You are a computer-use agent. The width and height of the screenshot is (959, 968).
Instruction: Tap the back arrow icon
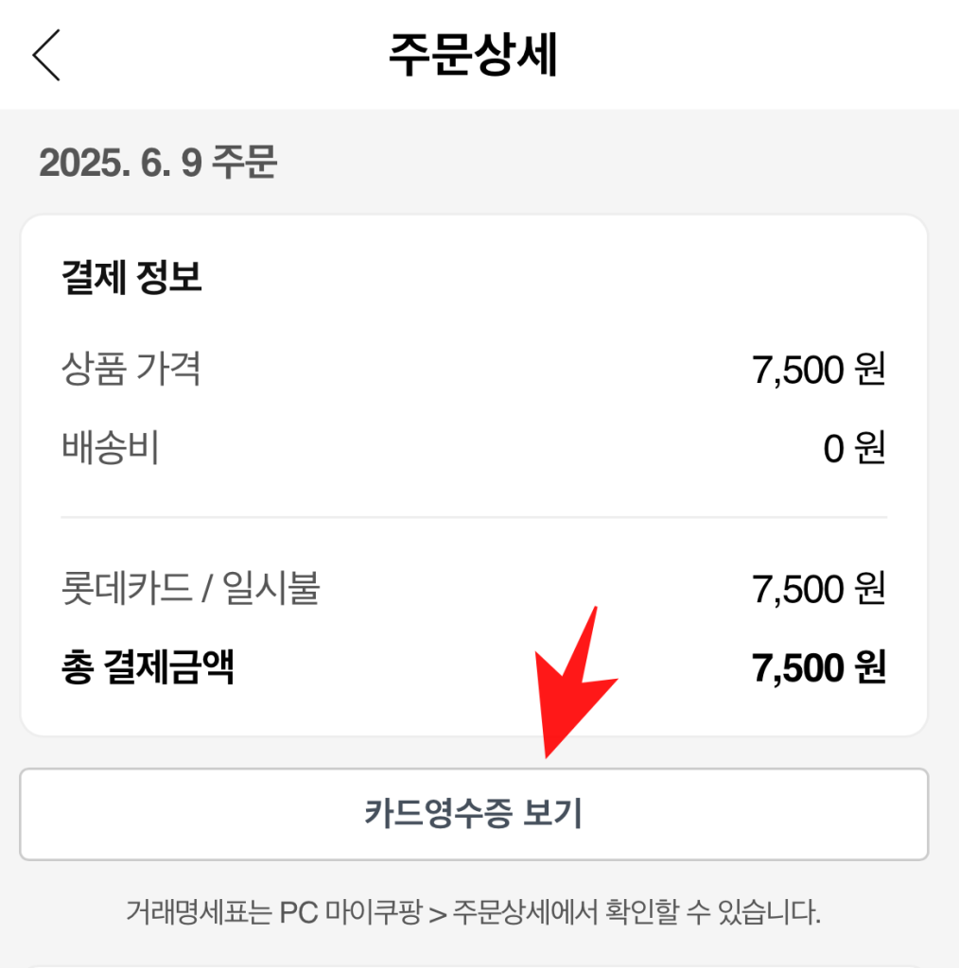(46, 55)
